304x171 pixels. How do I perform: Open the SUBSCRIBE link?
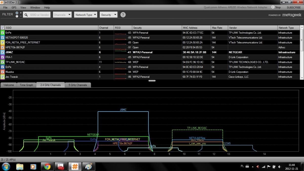tap(294, 7)
